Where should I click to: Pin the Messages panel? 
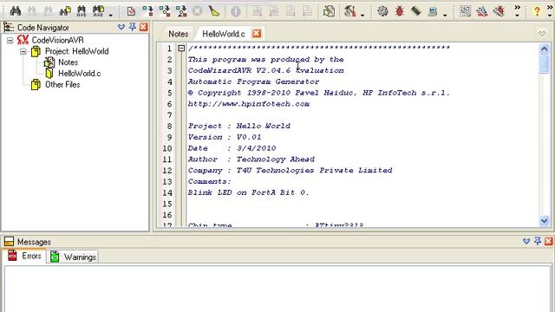[x=538, y=241]
